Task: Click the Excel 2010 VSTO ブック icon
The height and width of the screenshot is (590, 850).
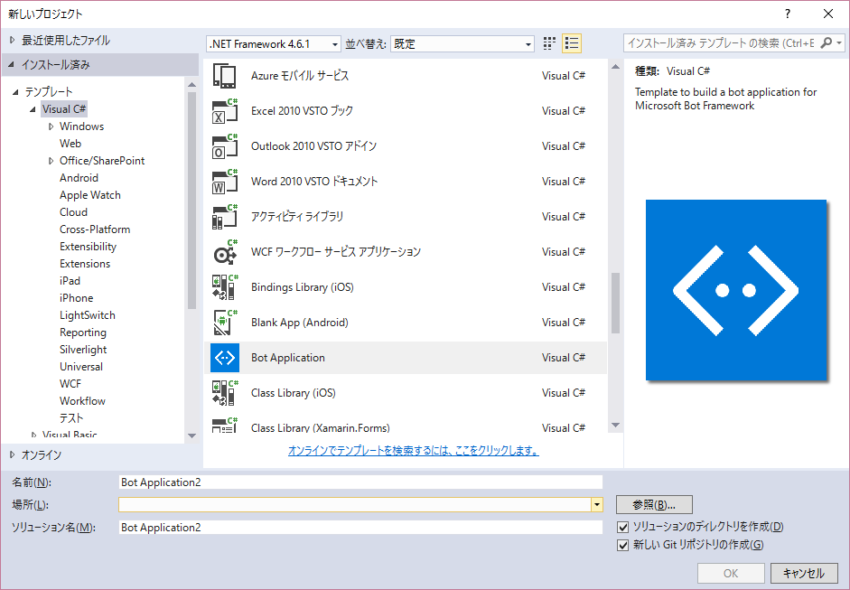Action: (224, 111)
